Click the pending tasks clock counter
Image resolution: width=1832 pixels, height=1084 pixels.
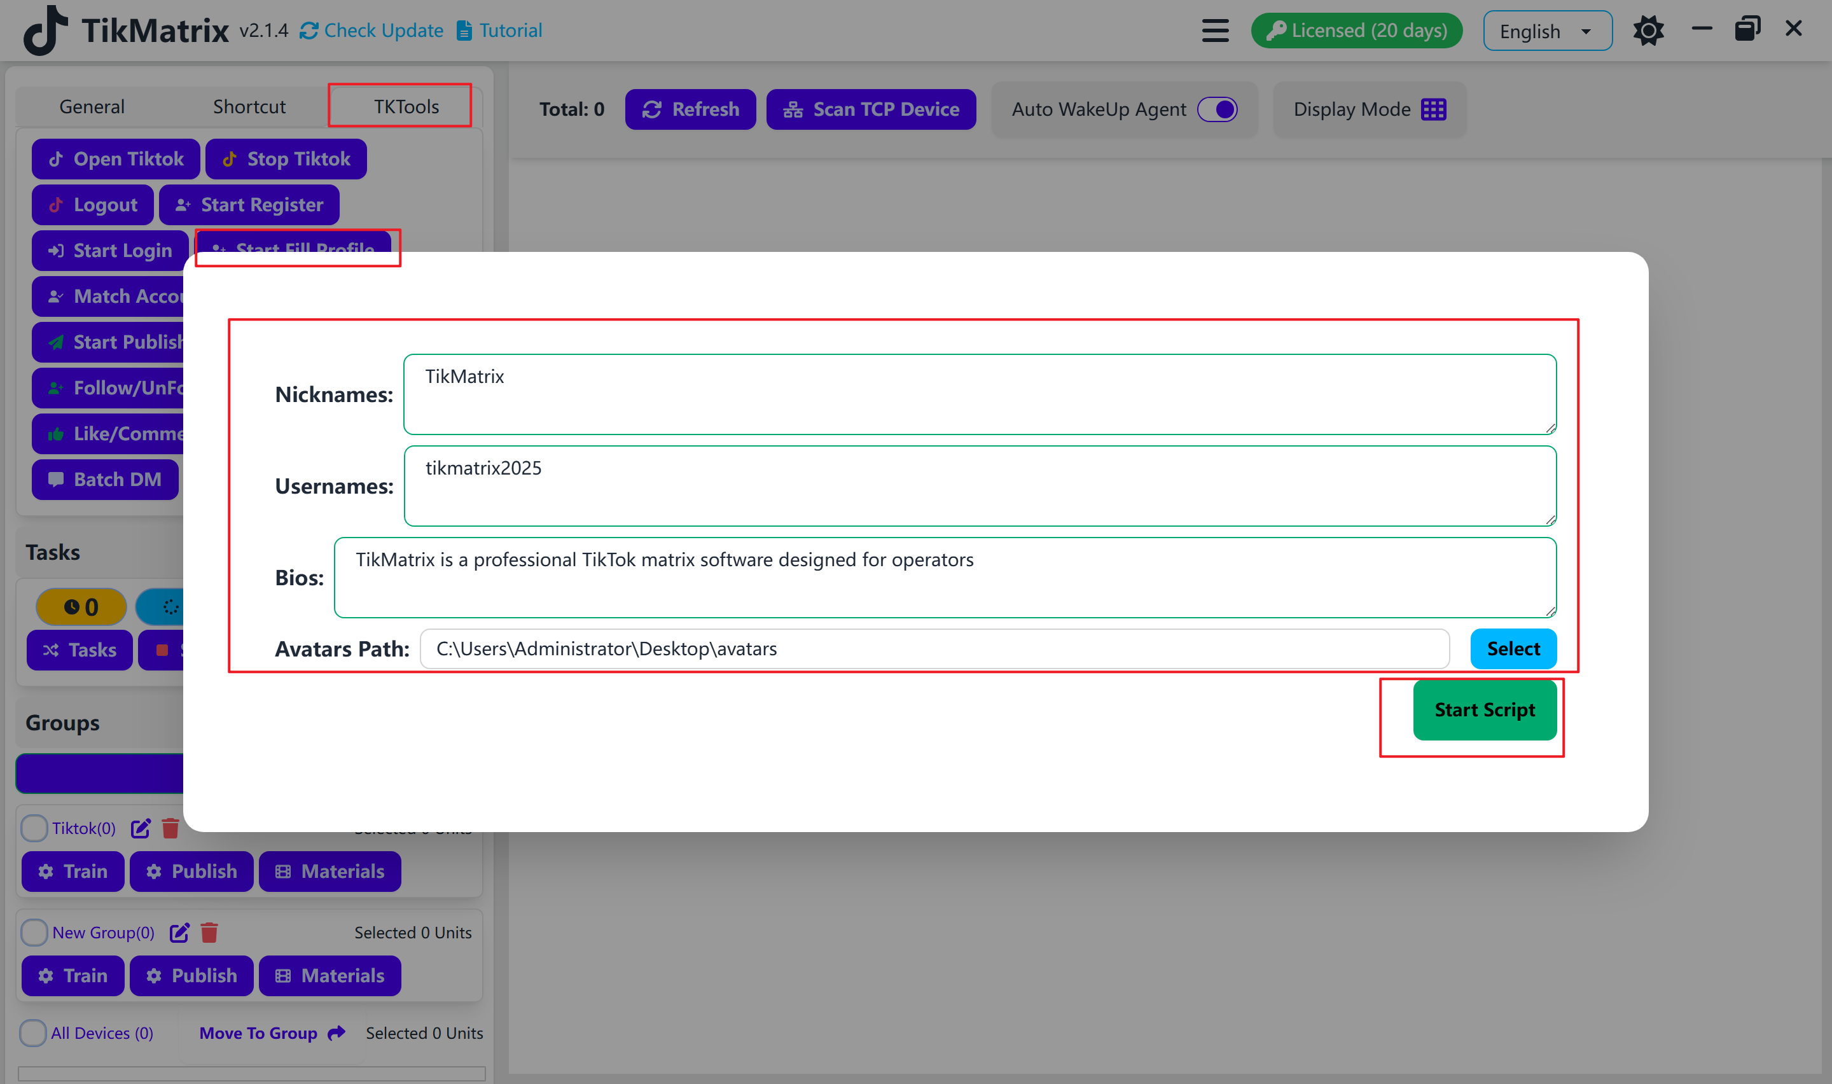point(81,606)
